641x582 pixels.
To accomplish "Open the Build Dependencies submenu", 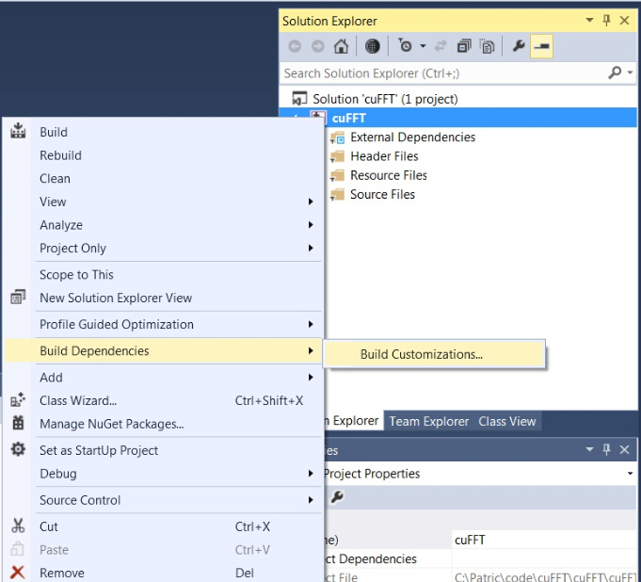I will click(x=164, y=351).
